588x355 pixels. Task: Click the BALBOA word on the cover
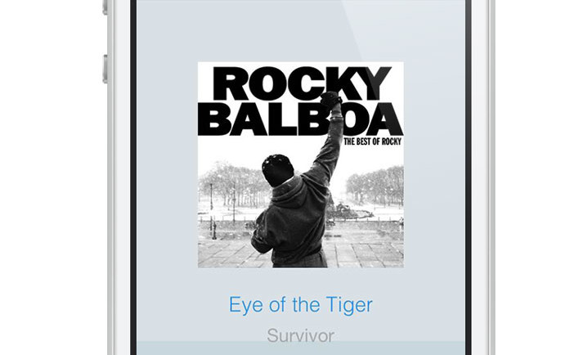point(305,119)
